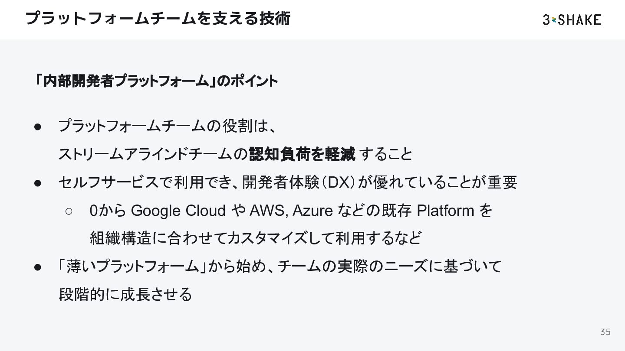Click the word Platform in the sub-bullet
The width and height of the screenshot is (625, 351).
[x=445, y=211]
